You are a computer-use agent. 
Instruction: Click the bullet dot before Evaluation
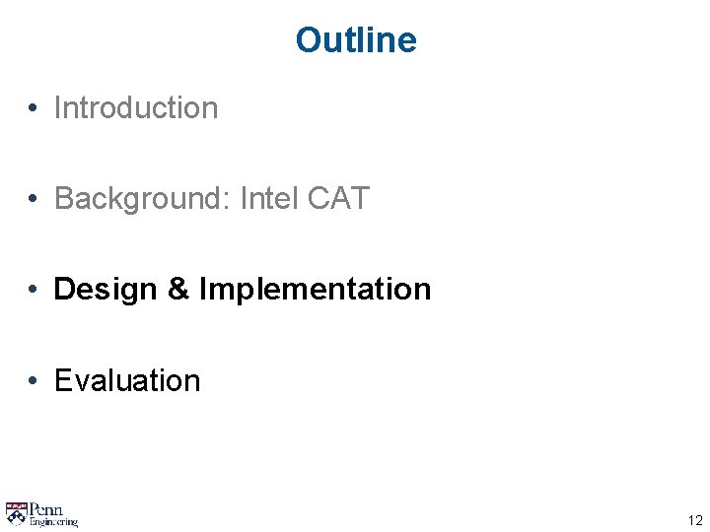click(34, 381)
